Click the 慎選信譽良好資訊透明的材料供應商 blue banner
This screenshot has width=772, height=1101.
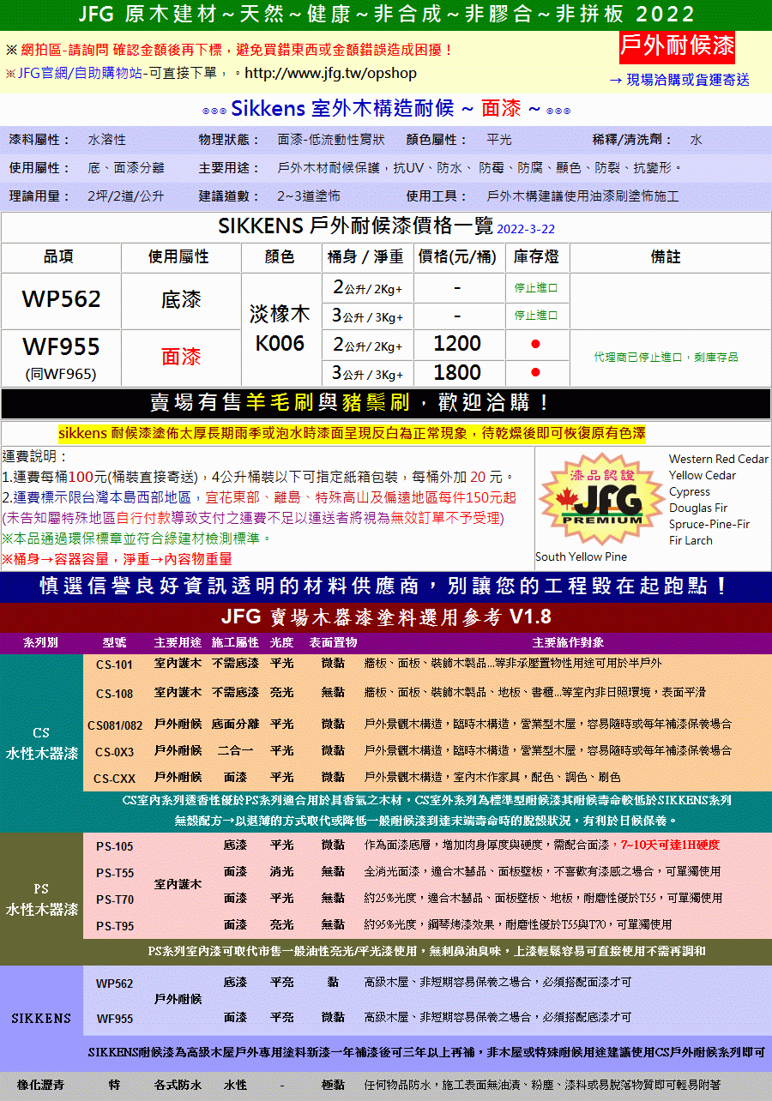(x=386, y=587)
